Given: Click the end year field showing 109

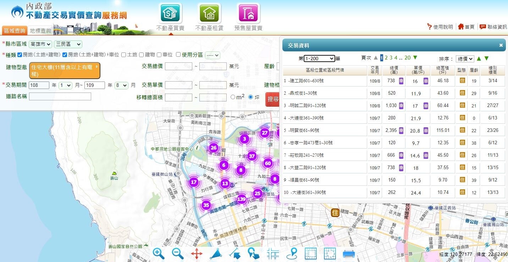Looking at the screenshot, I should pos(94,85).
